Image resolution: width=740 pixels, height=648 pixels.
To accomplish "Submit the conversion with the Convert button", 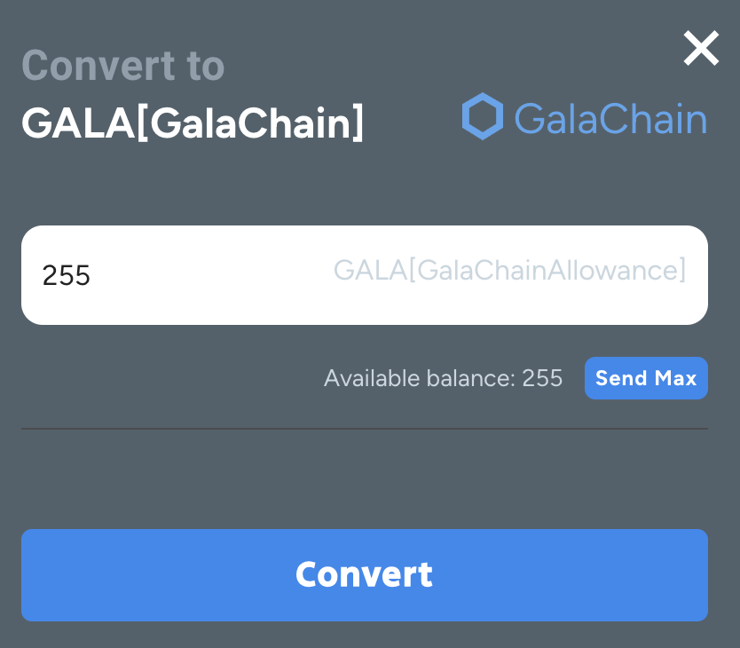I will tap(365, 575).
